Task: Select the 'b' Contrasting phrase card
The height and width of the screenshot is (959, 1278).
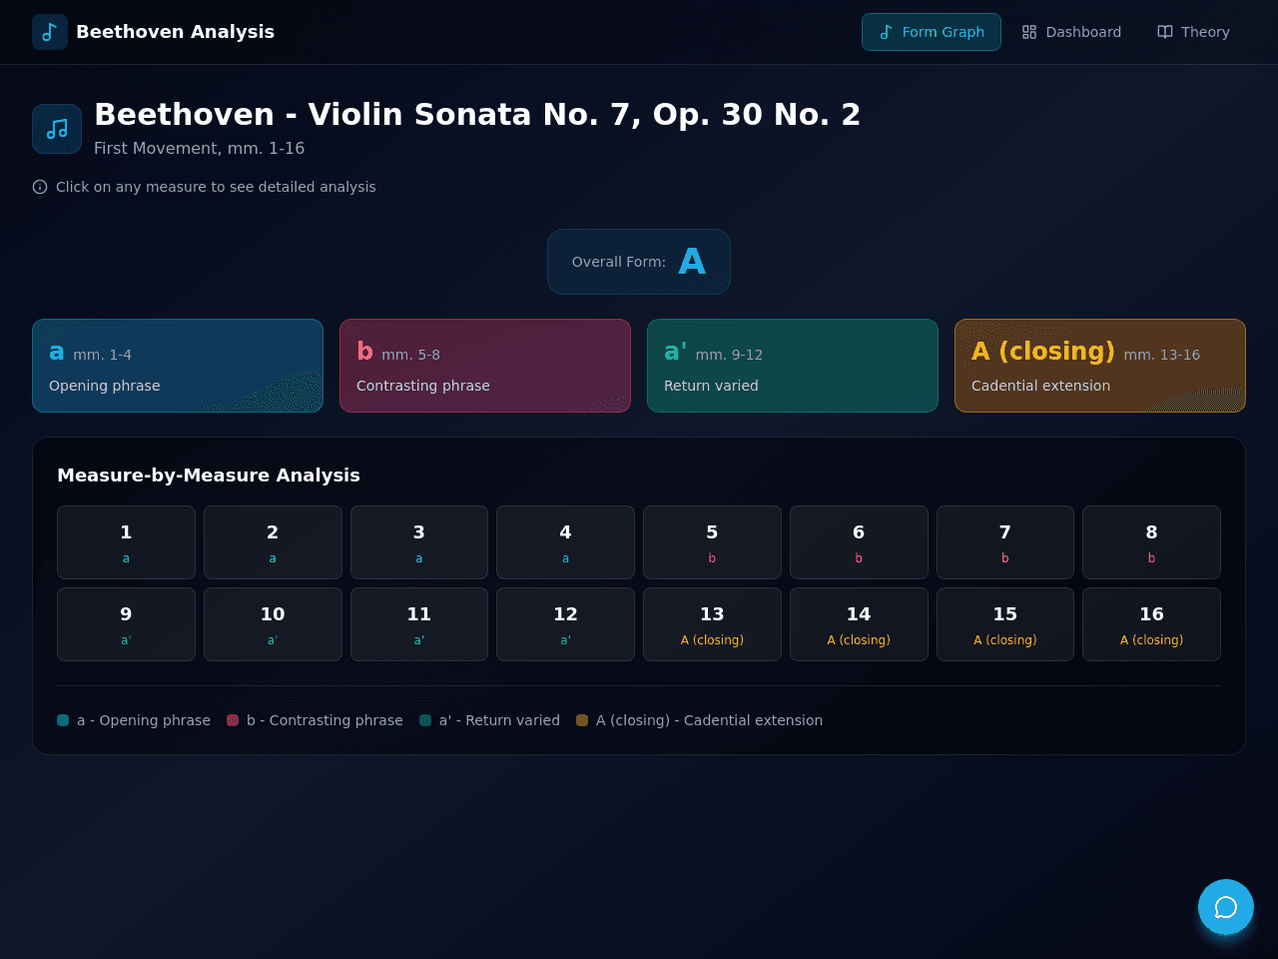Action: point(485,366)
